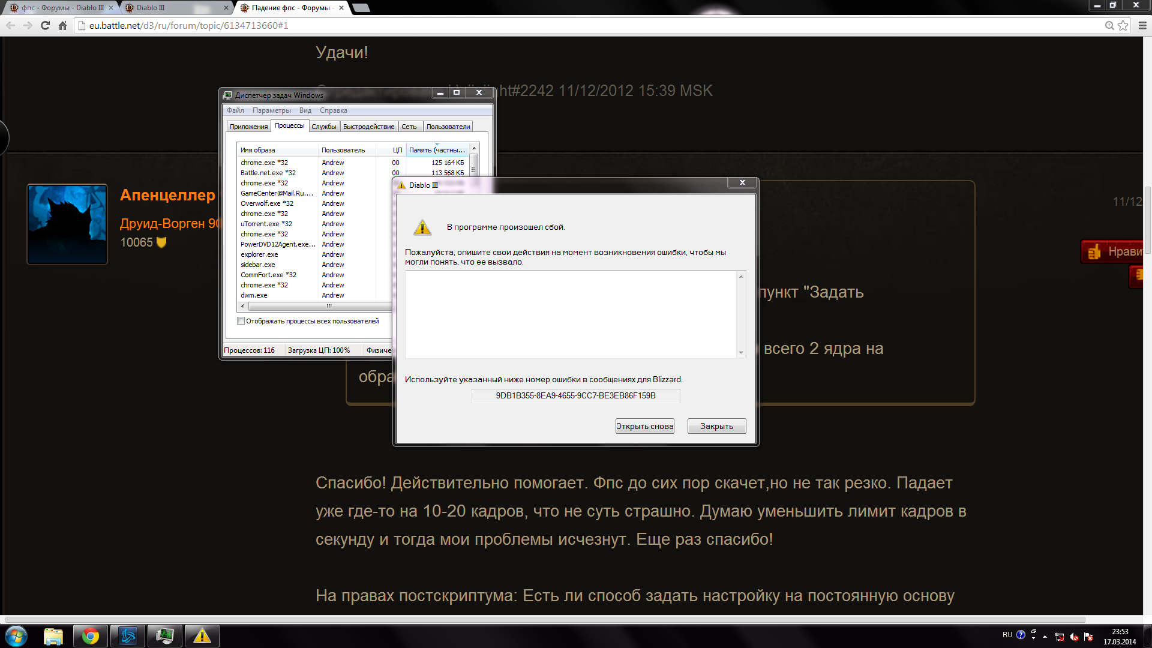Open Task Manager taskbar icon
The height and width of the screenshot is (648, 1152).
[x=165, y=636]
